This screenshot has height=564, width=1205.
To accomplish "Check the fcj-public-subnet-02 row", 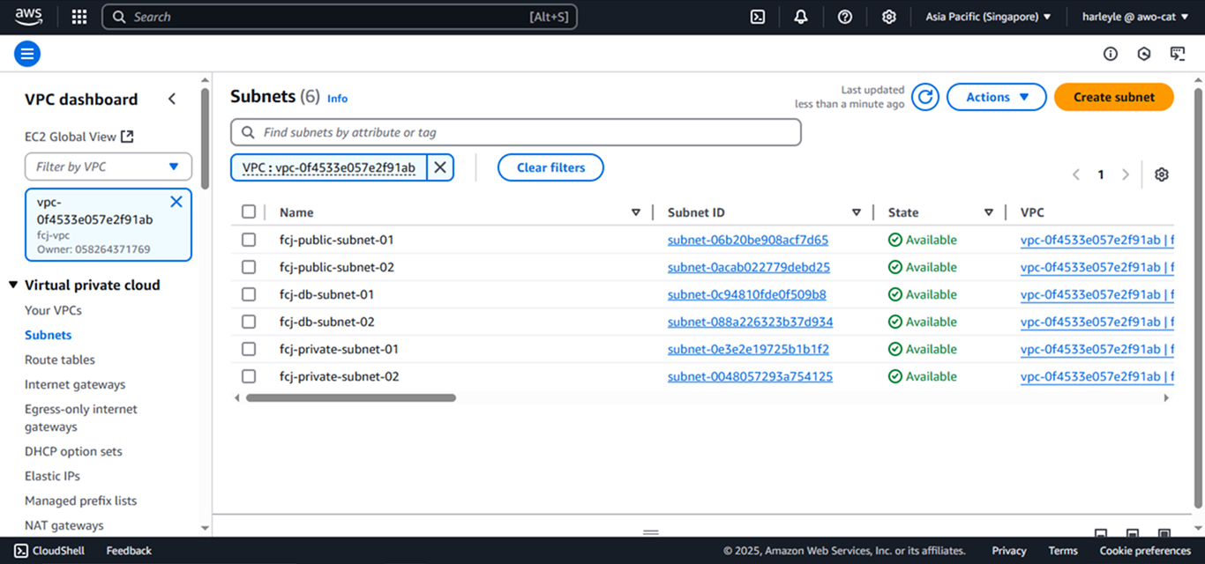I will coord(249,267).
